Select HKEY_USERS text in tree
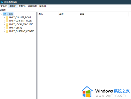Viewport: 131px width, 99px height. click(x=16, y=28)
